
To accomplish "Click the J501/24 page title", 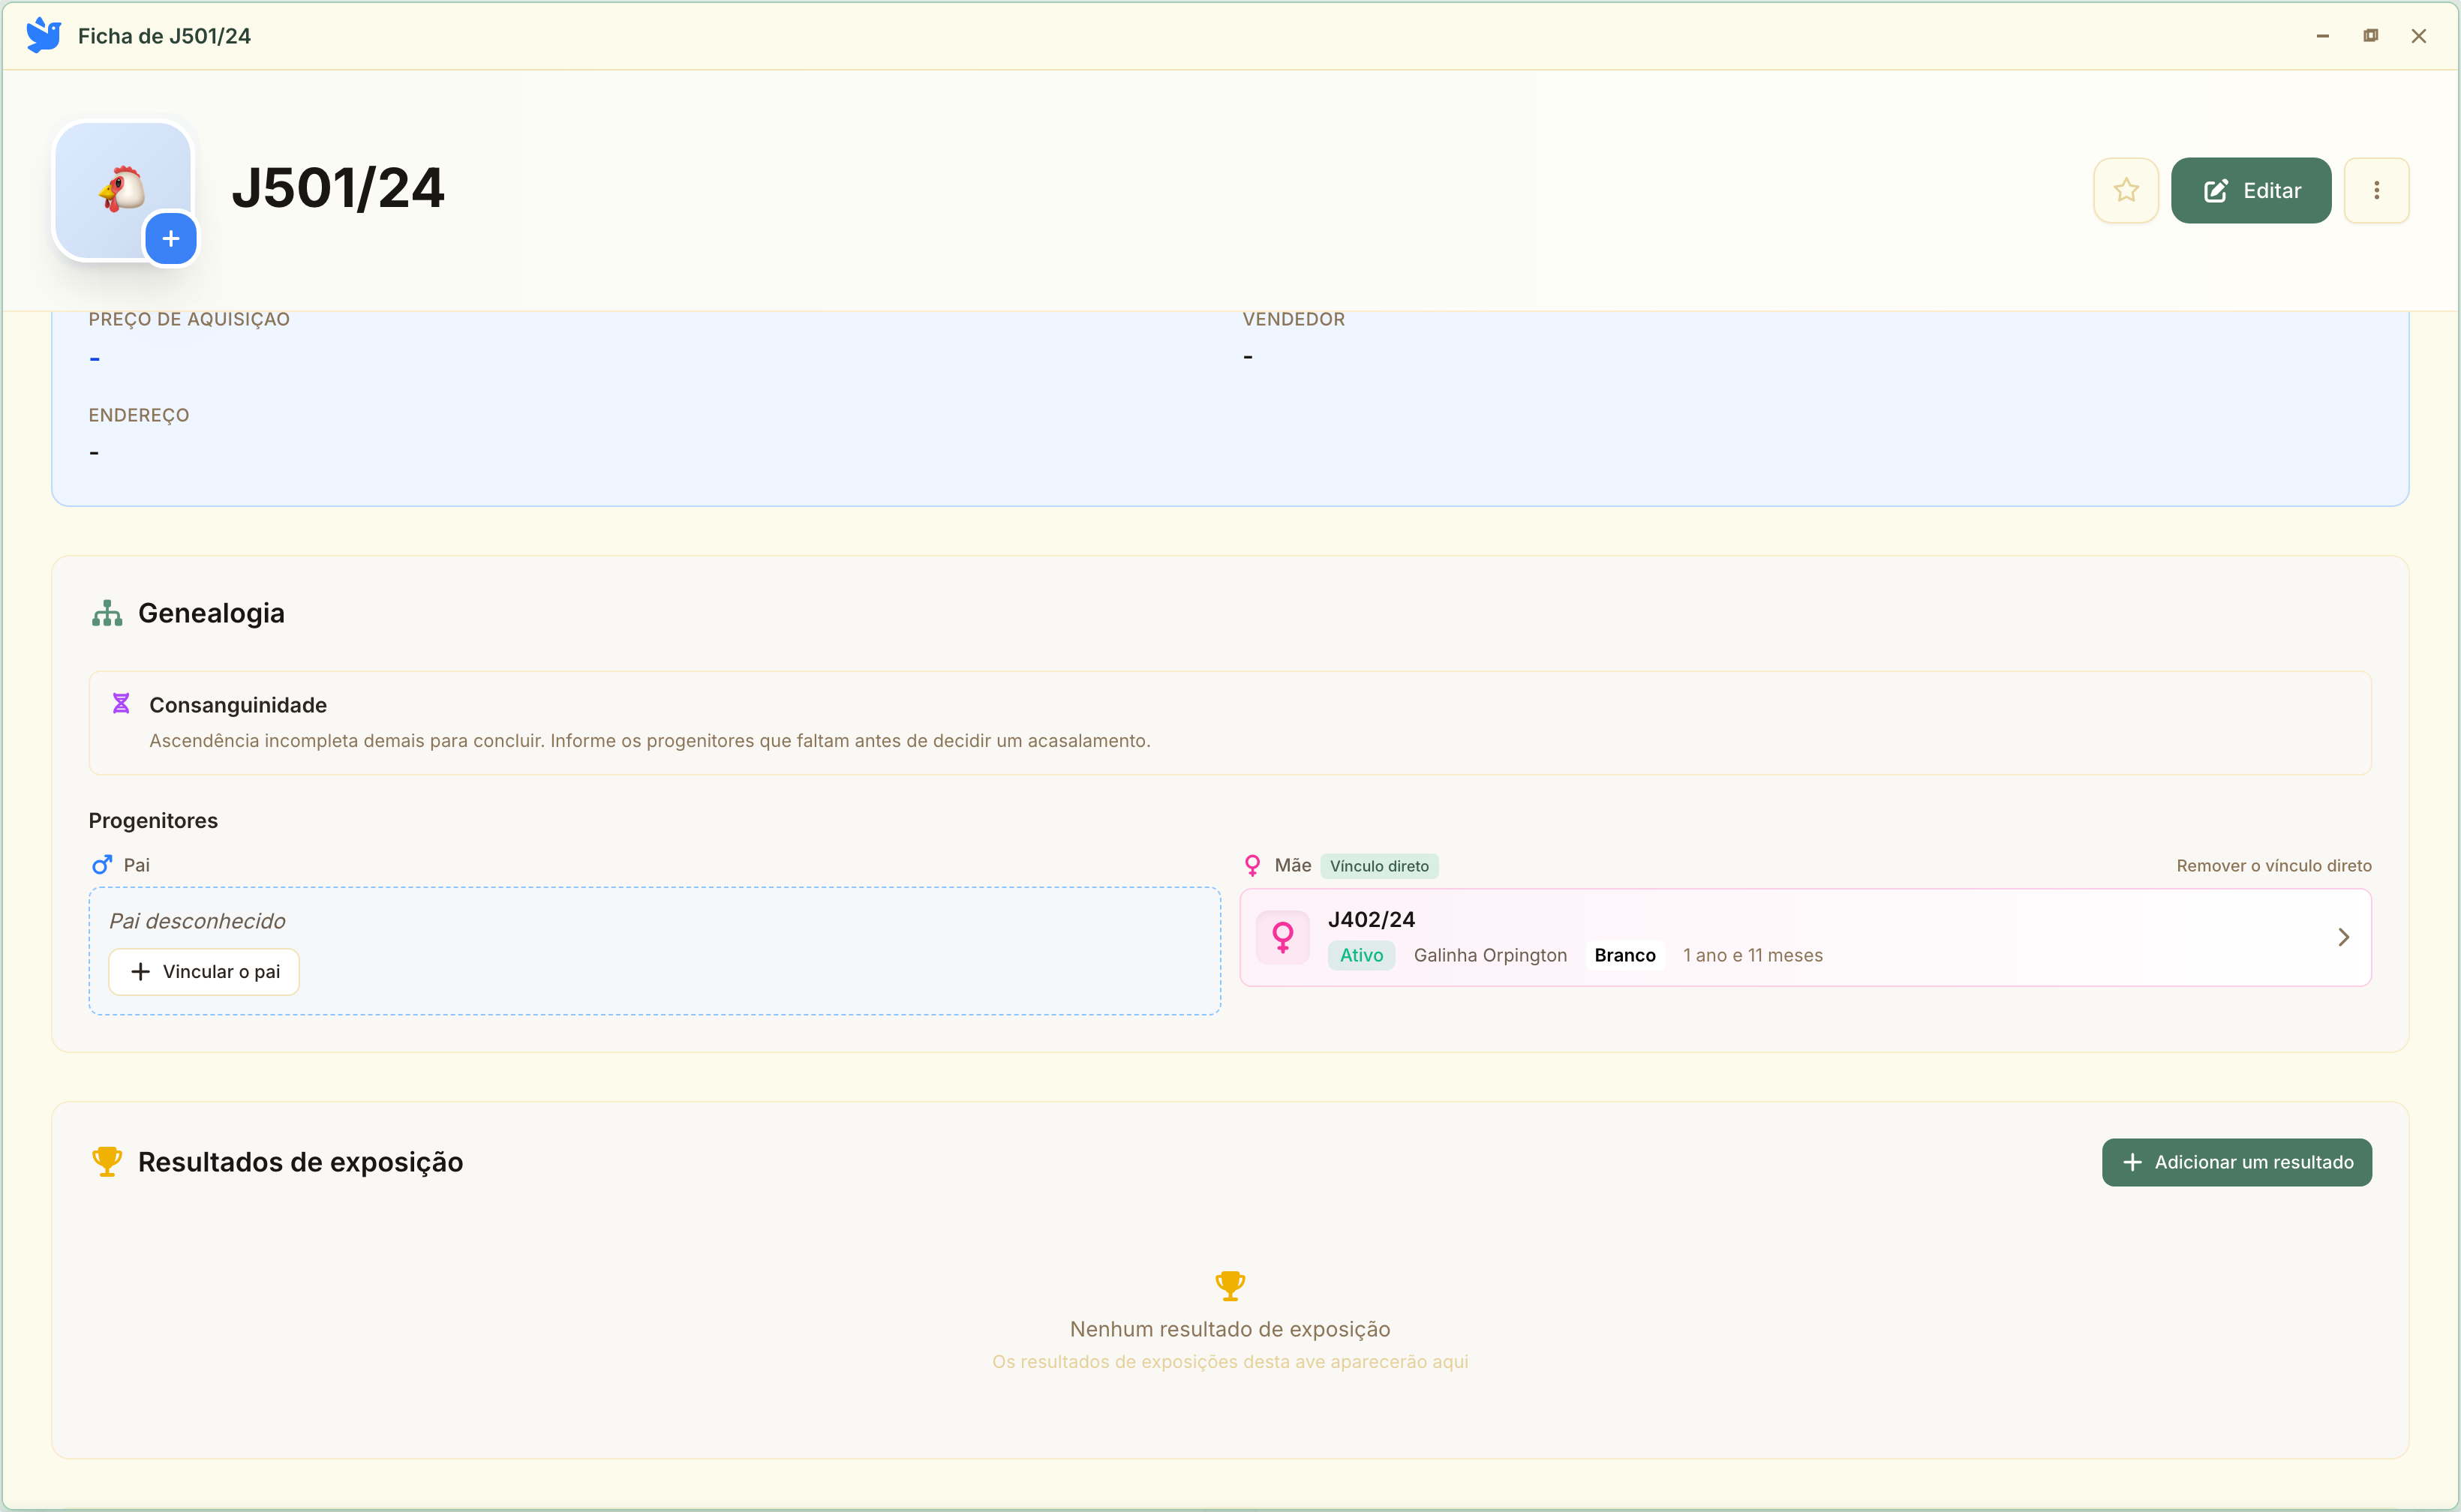I will [338, 188].
